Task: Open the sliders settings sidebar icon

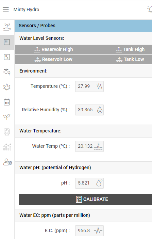Action: click(x=7, y=57)
